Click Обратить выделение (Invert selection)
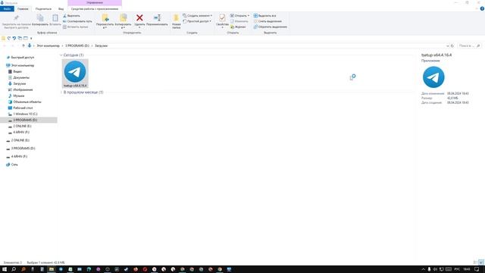The width and height of the screenshot is (485, 273). point(270,27)
